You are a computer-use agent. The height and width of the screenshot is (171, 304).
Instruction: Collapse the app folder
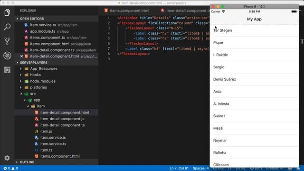[x=25, y=100]
